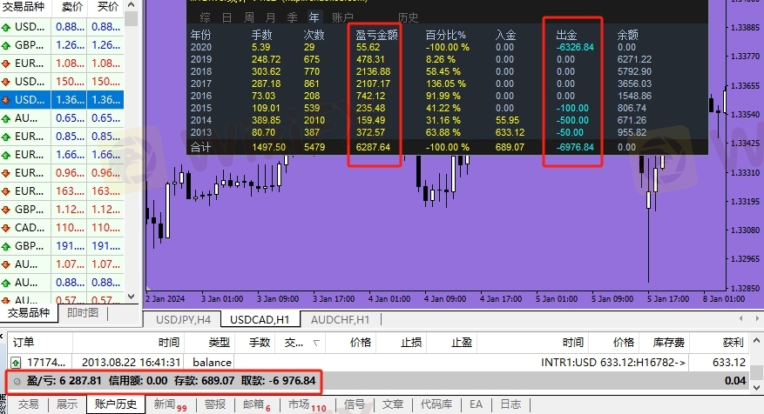Viewport: 764px width, 414px height.
Task: Click the down arrow icon beside GBP 1.12 row
Action: pyautogui.click(x=6, y=210)
